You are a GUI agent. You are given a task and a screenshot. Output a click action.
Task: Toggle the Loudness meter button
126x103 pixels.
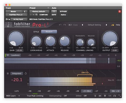click(x=15, y=55)
